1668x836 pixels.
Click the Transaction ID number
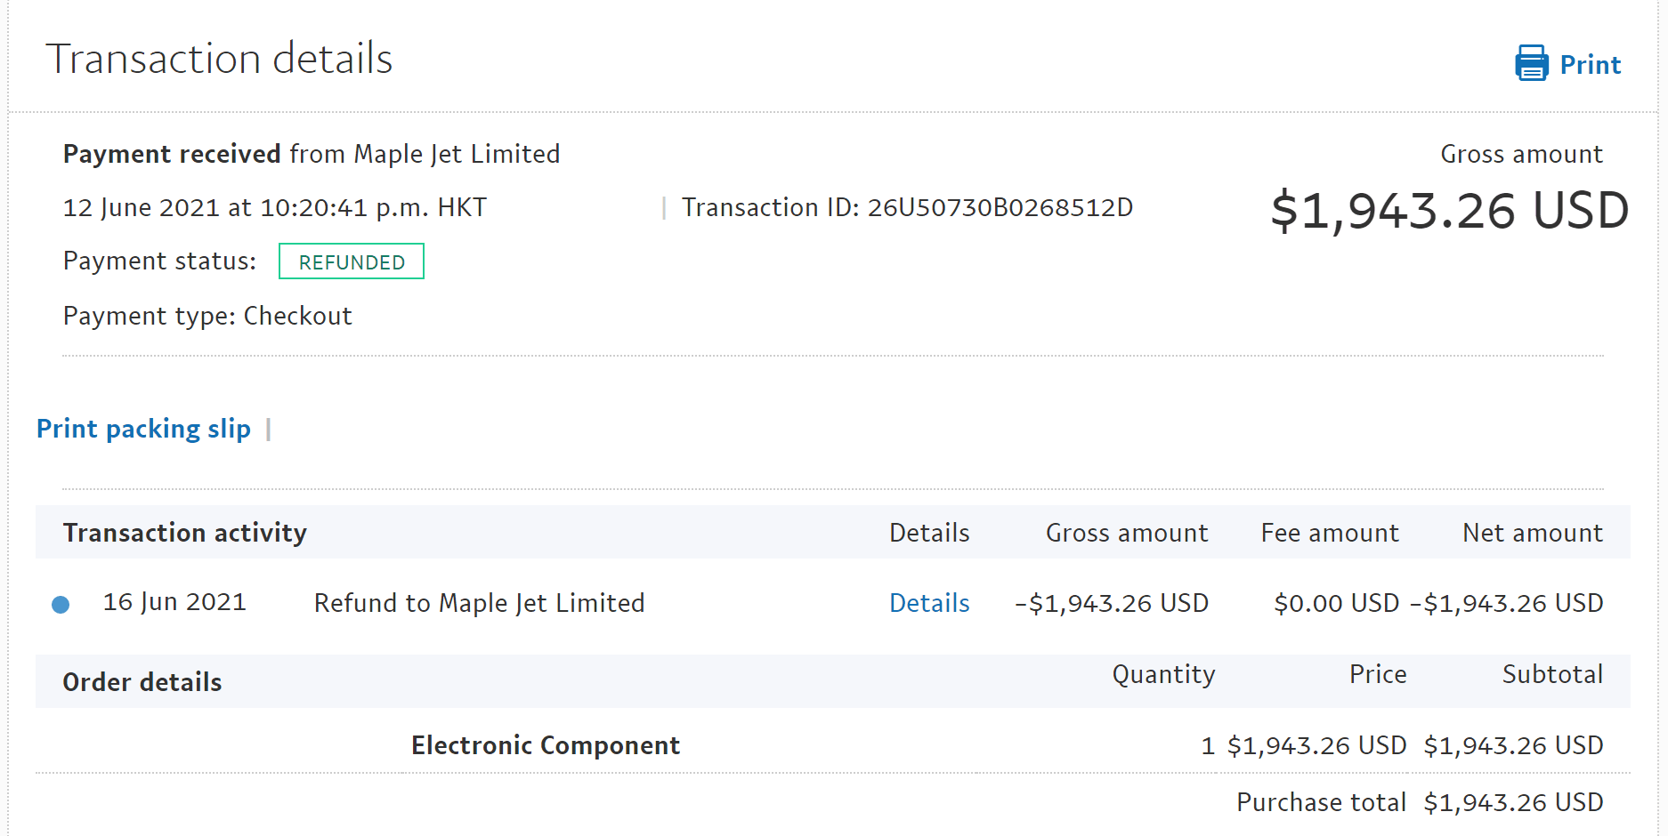pos(1000,207)
